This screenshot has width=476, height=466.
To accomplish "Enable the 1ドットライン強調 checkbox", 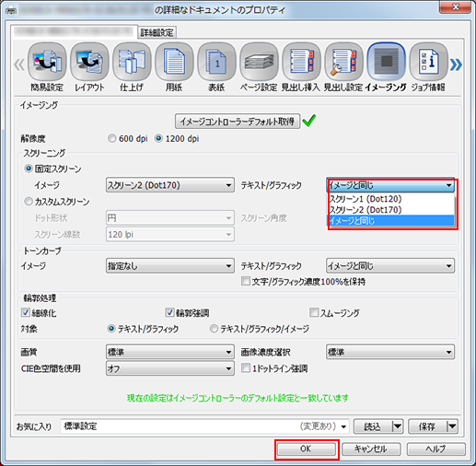I will tap(274, 368).
